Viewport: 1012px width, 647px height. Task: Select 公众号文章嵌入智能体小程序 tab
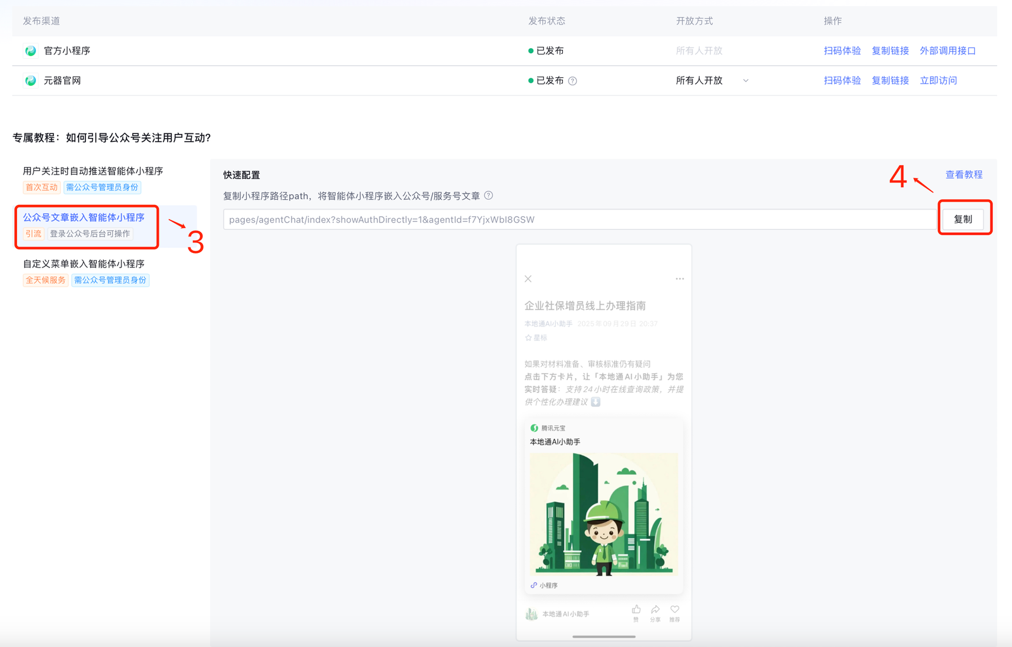point(84,218)
